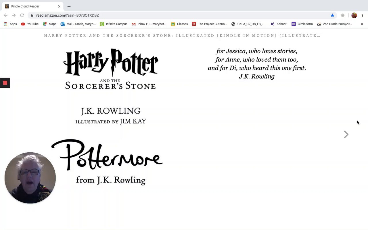Open the Maps bookmark

pos(49,24)
